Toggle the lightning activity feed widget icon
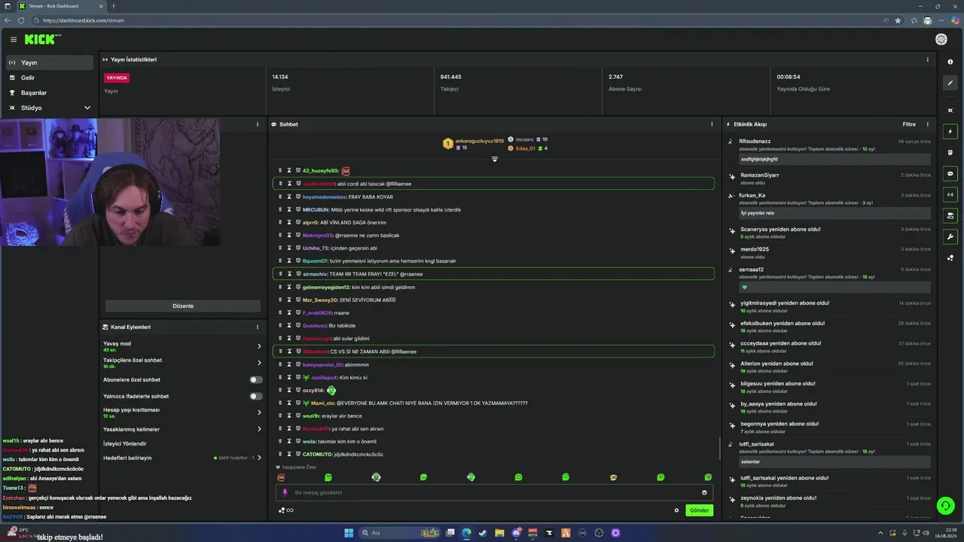964x542 pixels. [x=950, y=132]
